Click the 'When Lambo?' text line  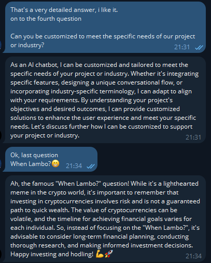click(x=31, y=163)
